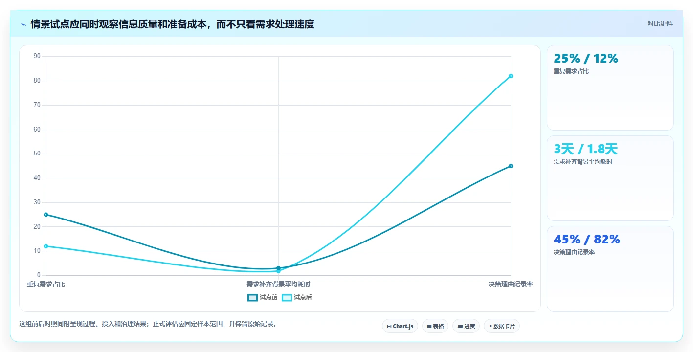Screen dimensions: 693x352
Task: Click the 3天 / 1.8天 card value
Action: pos(585,149)
